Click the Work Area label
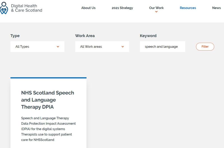The image size is (224, 148). 85,36
